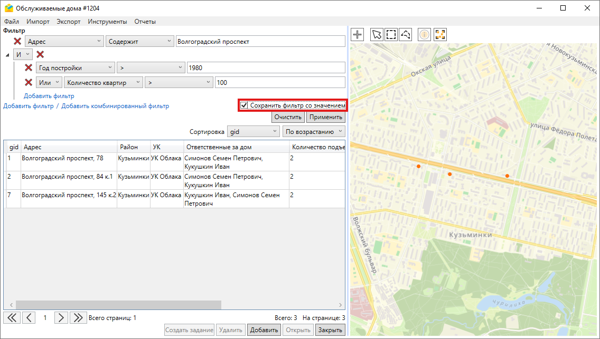Image resolution: width=600 pixels, height=339 pixels.
Task: Collapse the combined filter group triangle
Action: tap(7, 55)
